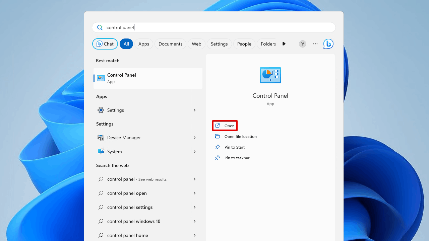Click into the search text field
Image resolution: width=429 pixels, height=241 pixels.
click(x=214, y=27)
